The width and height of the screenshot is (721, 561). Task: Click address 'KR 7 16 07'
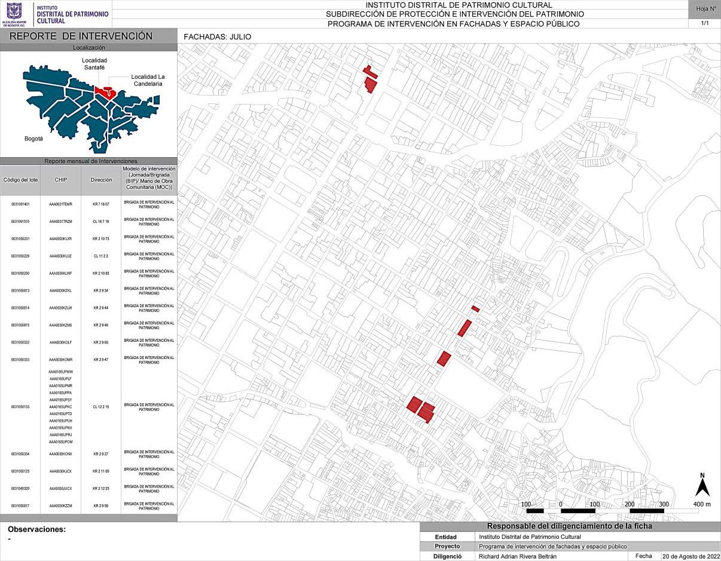[x=101, y=204]
